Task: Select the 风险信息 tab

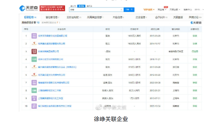Action: (118, 17)
